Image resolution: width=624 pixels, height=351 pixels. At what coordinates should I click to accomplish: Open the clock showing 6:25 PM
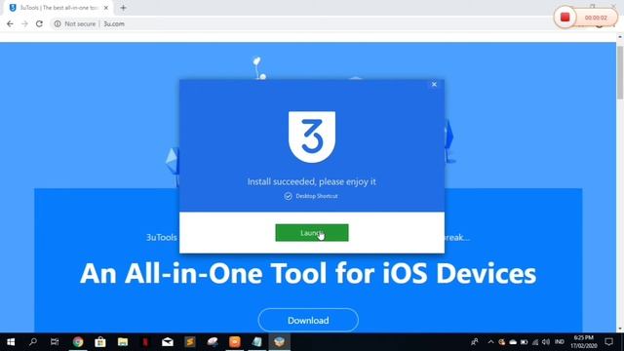click(x=584, y=342)
